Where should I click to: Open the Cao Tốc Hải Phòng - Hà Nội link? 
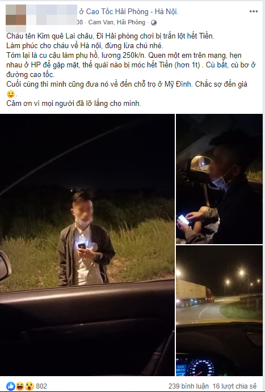(132, 11)
